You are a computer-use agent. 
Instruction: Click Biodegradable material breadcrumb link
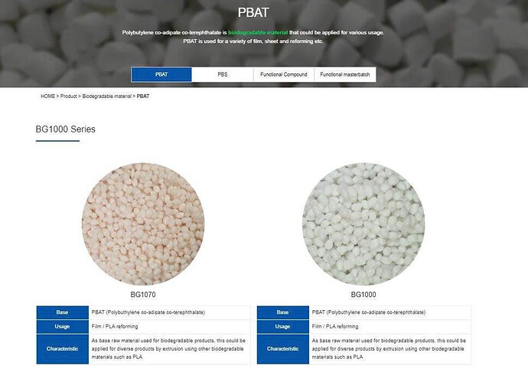point(106,96)
